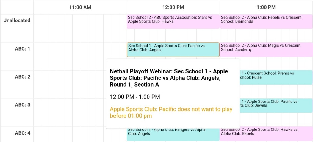The height and width of the screenshot is (142, 313).
Task: Select the ABC: 2 court row label
Action: (x=22, y=77)
